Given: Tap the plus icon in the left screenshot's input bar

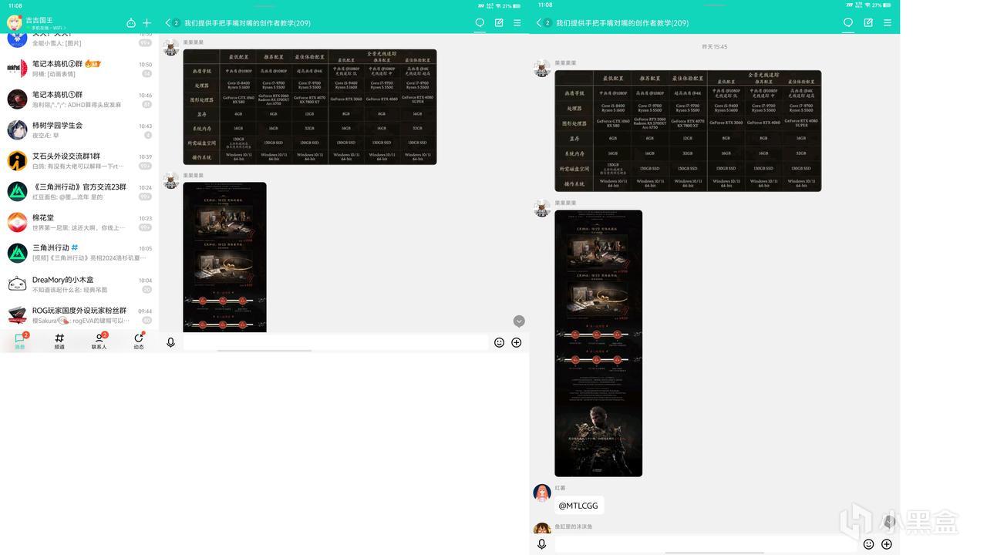Looking at the screenshot, I should pos(517,342).
